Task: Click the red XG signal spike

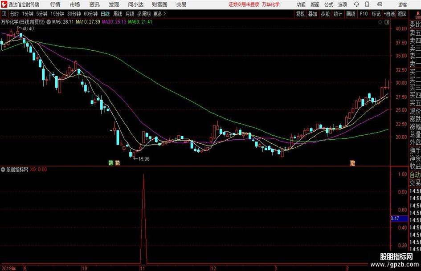Action: point(143,218)
